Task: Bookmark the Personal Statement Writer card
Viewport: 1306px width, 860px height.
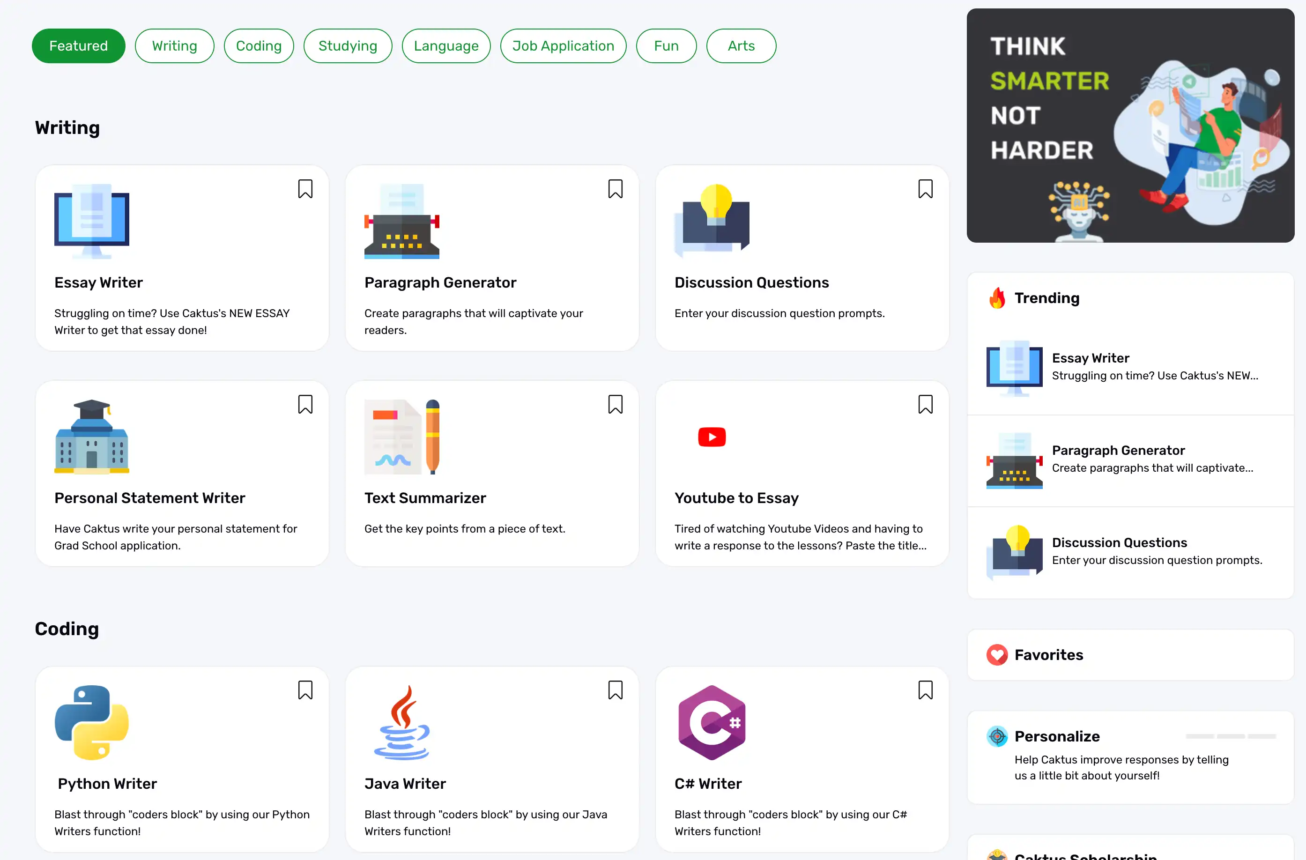Action: [x=305, y=405]
